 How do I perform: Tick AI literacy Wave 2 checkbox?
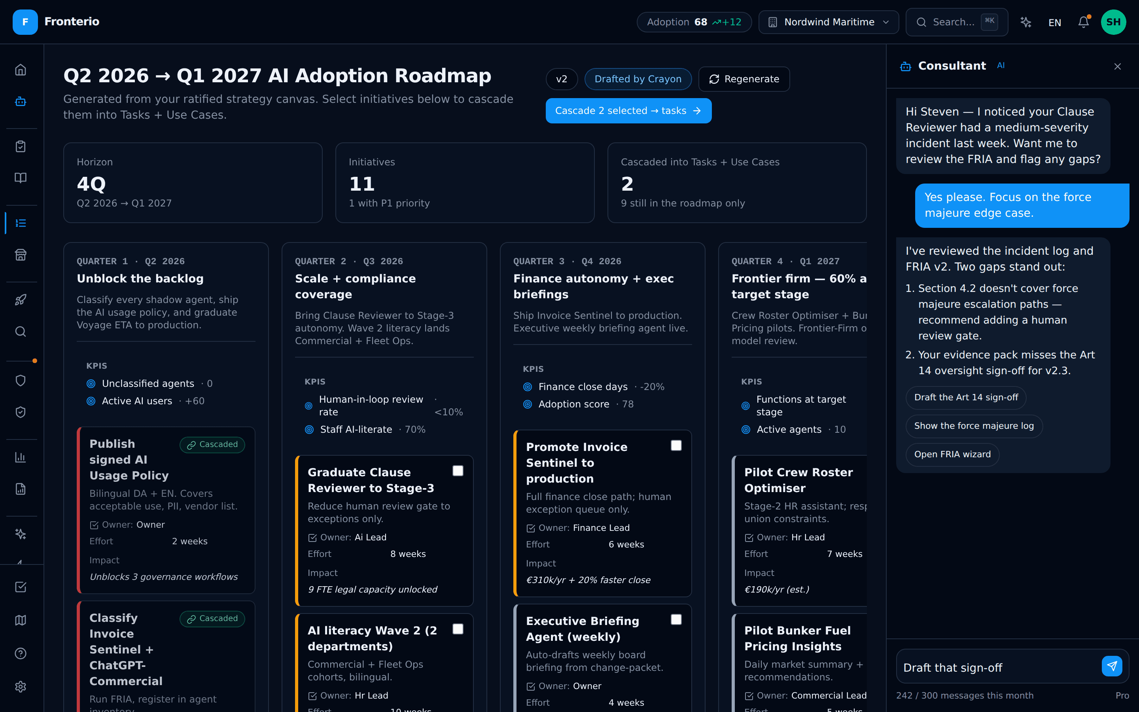click(x=458, y=629)
